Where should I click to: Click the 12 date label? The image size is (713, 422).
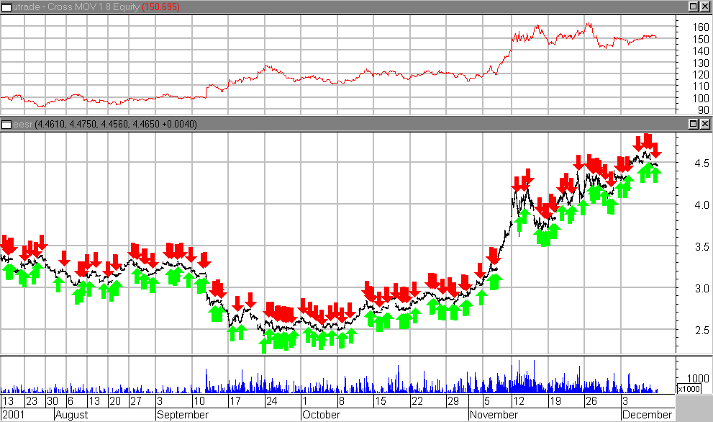click(518, 401)
